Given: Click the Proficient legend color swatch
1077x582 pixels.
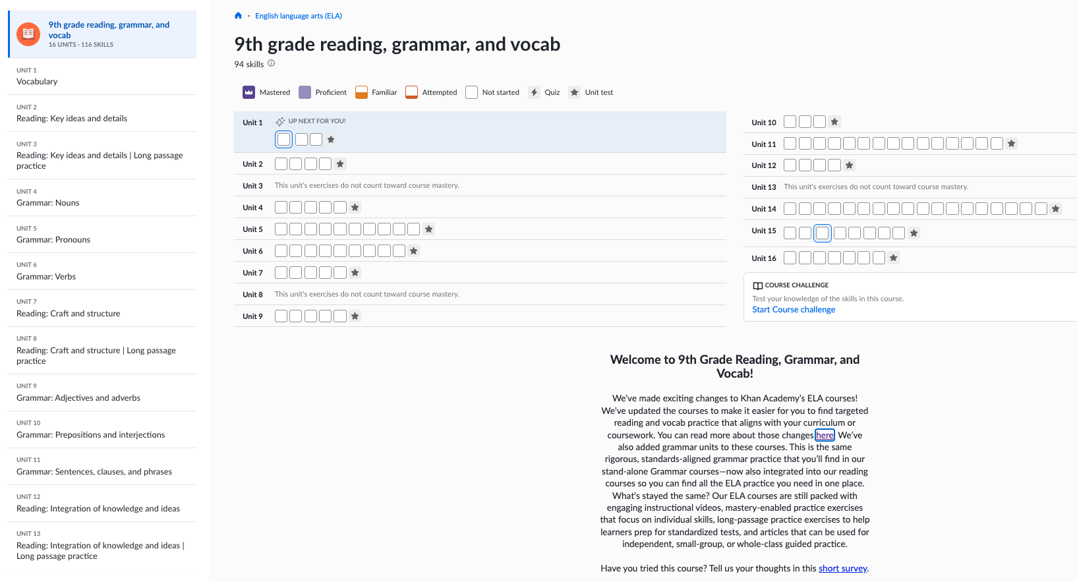Looking at the screenshot, I should (305, 92).
